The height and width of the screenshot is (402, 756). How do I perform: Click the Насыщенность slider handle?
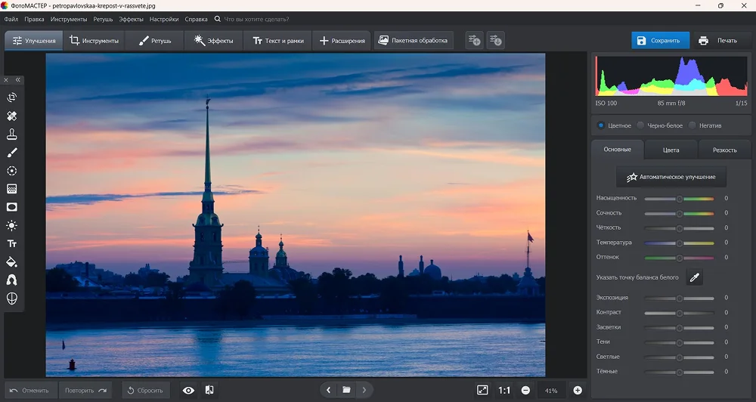[x=679, y=199]
